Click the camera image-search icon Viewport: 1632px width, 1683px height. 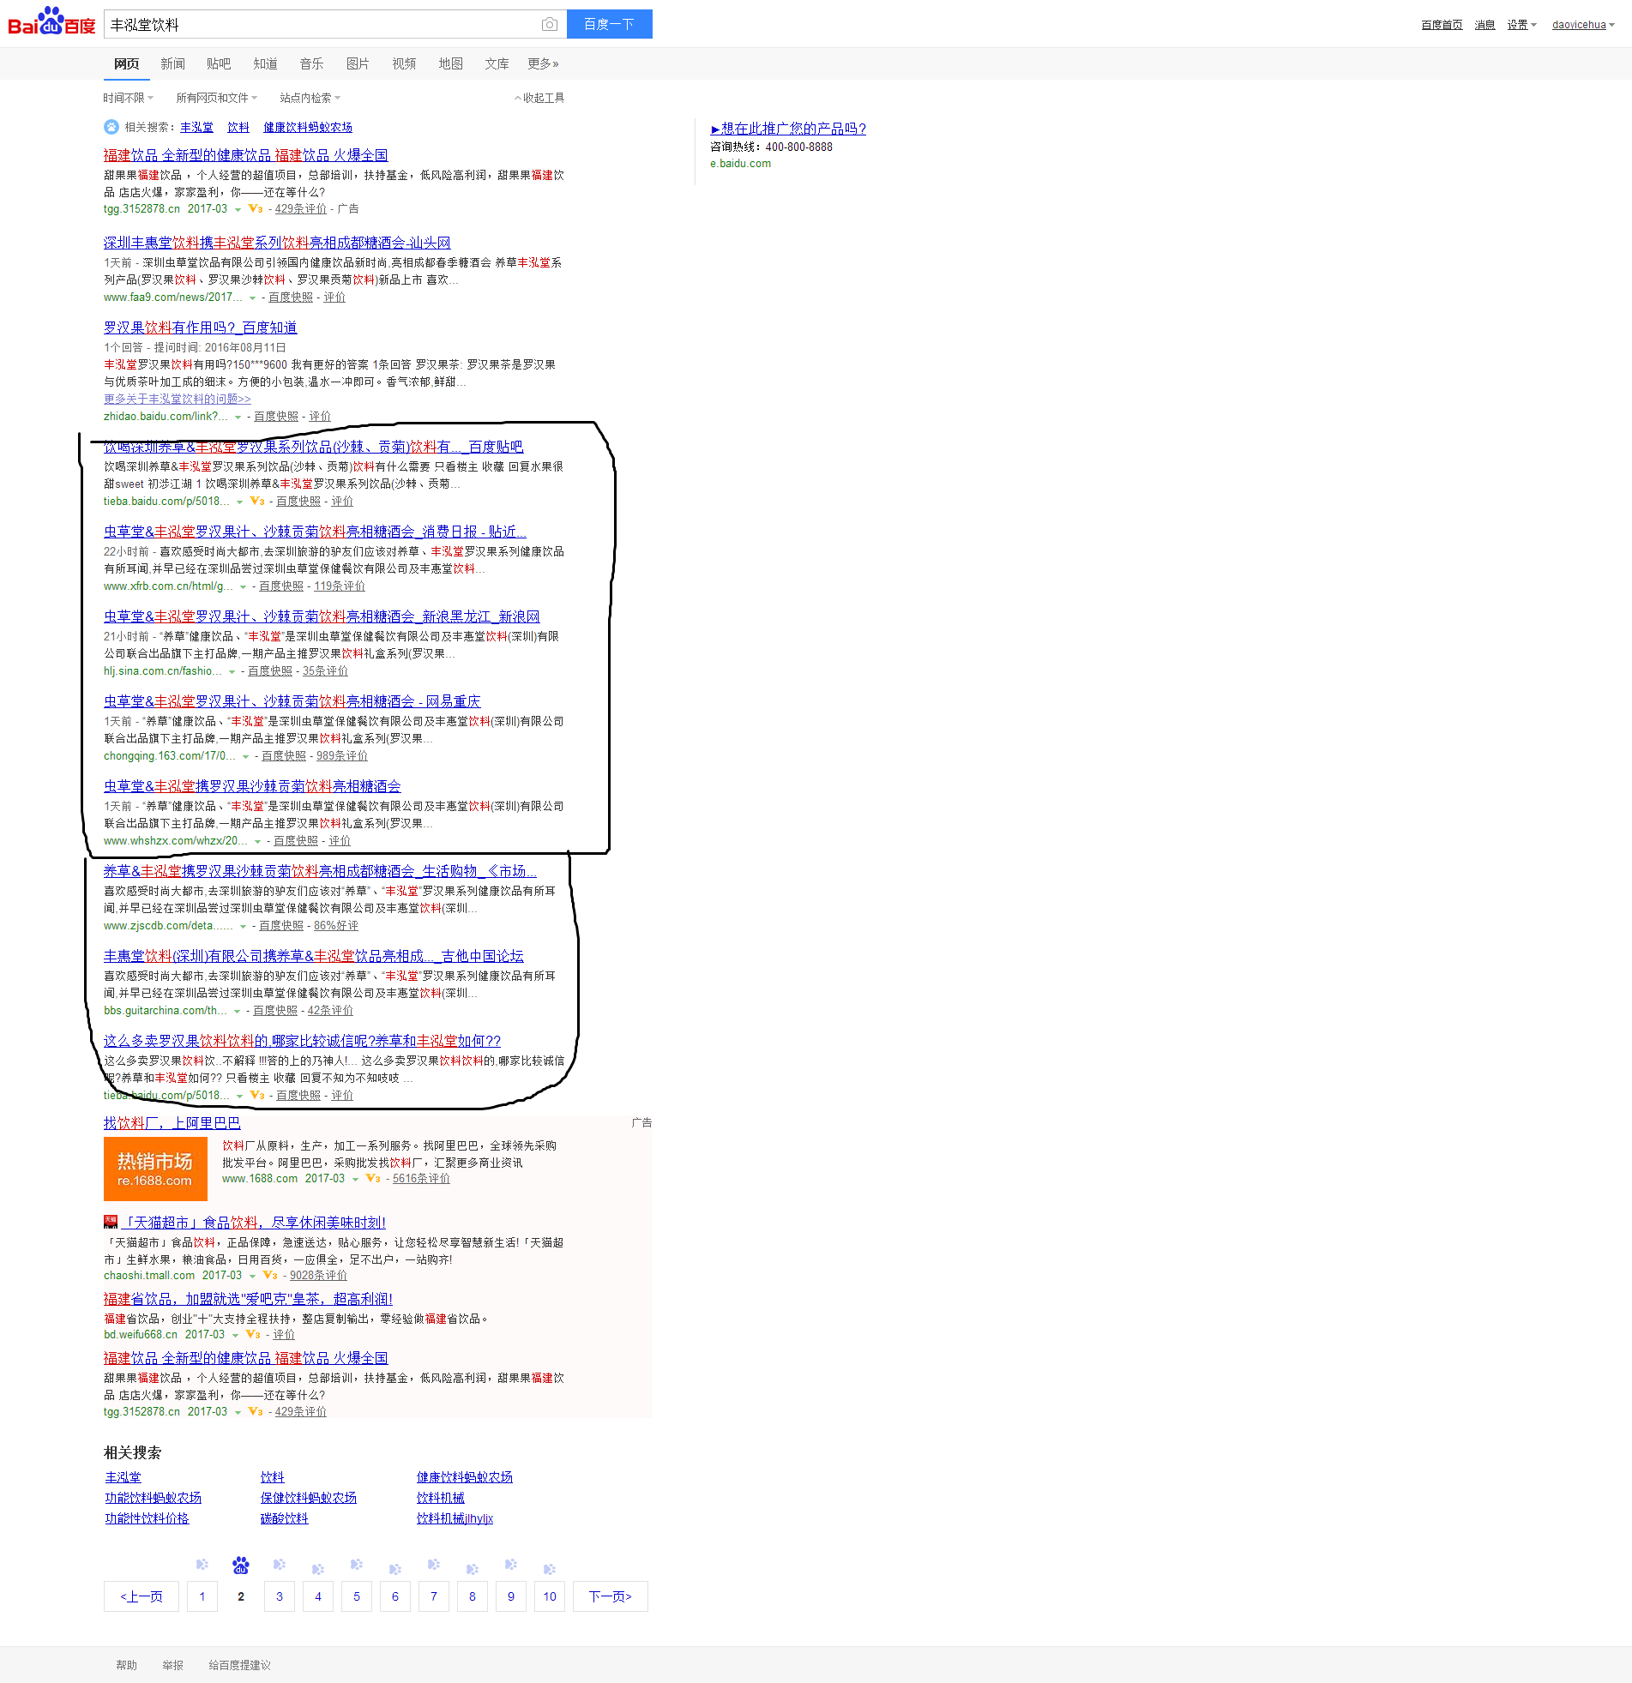550,25
